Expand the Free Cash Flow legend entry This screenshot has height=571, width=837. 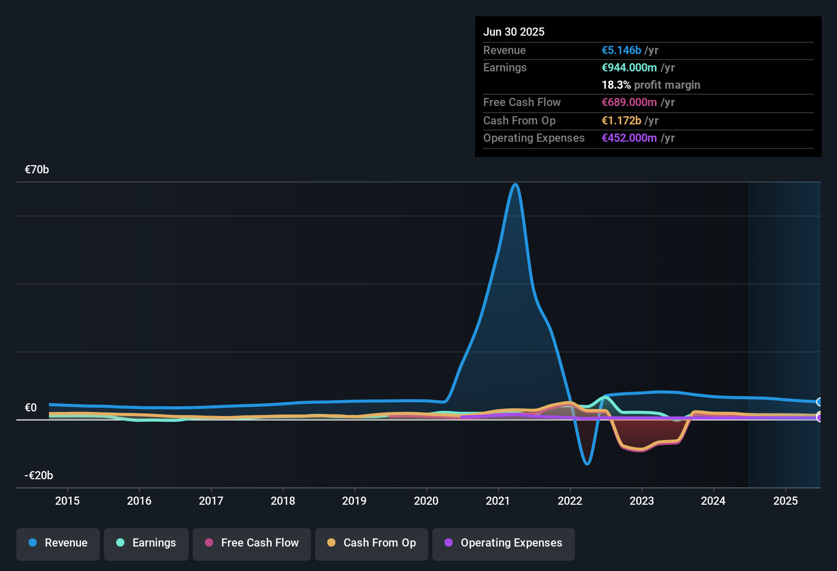point(251,543)
